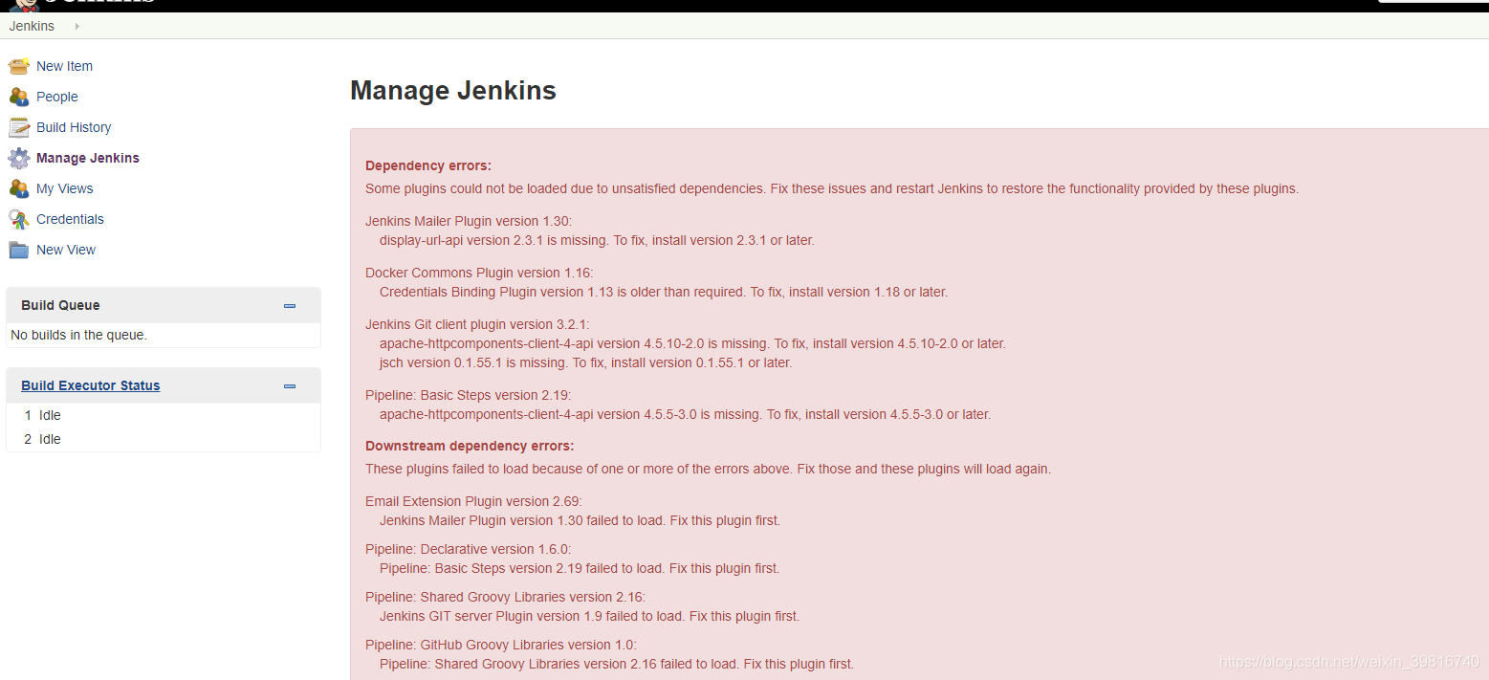Click the New Item icon

coord(19,66)
